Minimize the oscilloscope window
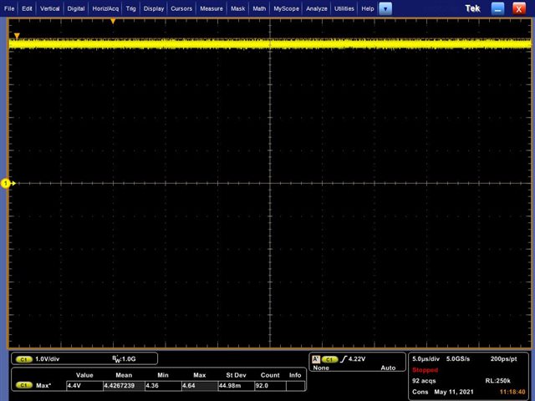 click(497, 9)
